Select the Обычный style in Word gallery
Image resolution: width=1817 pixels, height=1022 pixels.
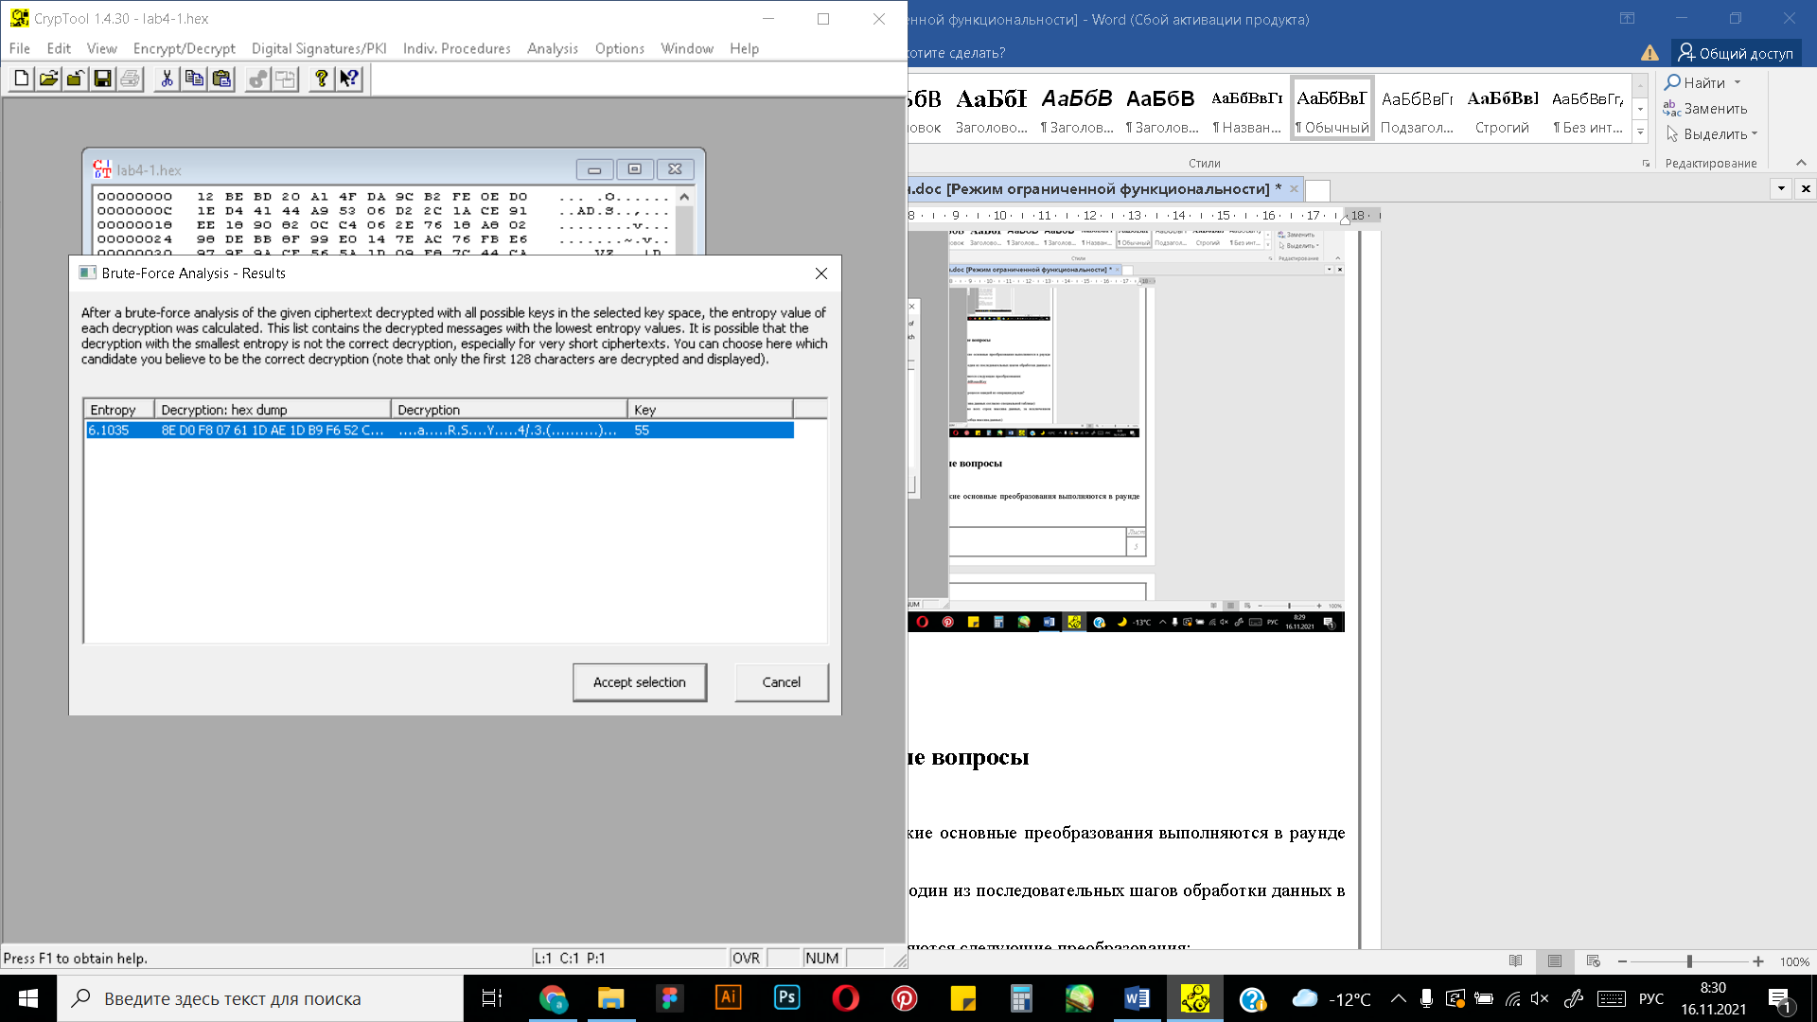coord(1332,110)
